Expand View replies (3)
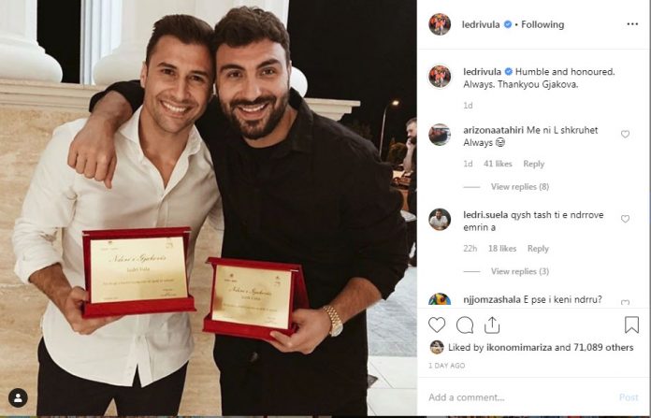This screenshot has height=418, width=651. tap(520, 271)
